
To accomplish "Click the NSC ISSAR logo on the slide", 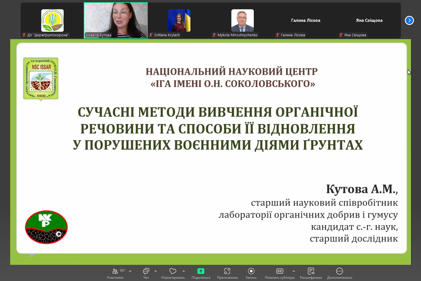I will click(41, 79).
